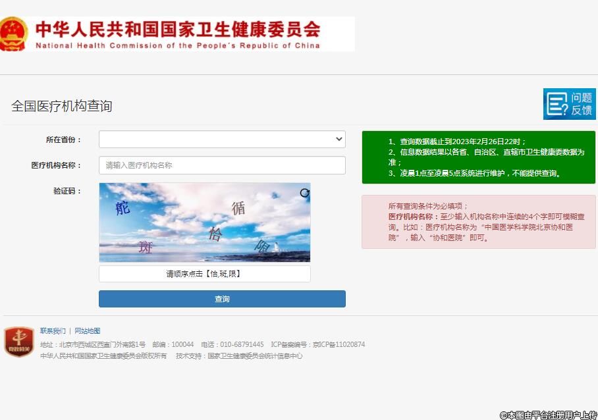Click the character 恰 in the captcha
The image size is (598, 420).
[x=215, y=234]
